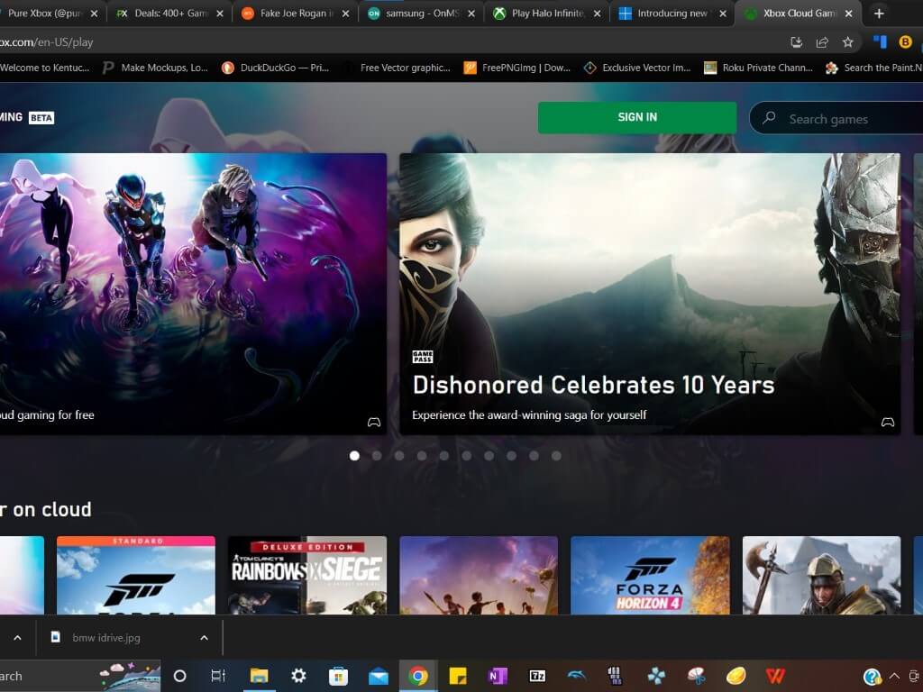Open the WPS Office icon in taskbar
This screenshot has height=692, width=923.
(x=775, y=676)
